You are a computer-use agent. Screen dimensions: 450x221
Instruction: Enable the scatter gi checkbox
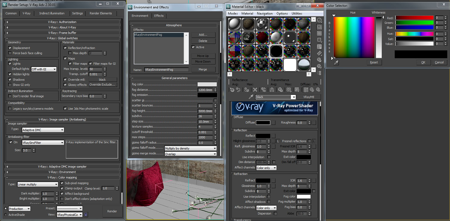click(x=215, y=100)
